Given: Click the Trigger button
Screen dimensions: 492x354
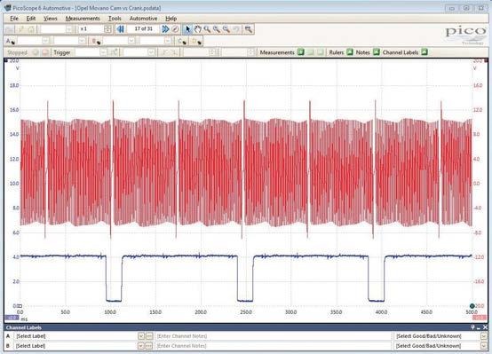Looking at the screenshot, I should click(x=62, y=52).
